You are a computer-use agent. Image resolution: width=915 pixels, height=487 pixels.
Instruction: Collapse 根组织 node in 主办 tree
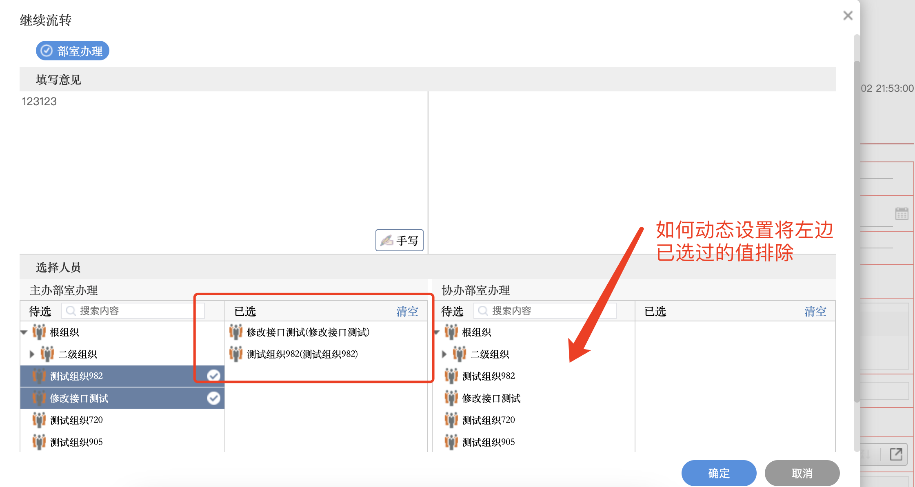(24, 332)
